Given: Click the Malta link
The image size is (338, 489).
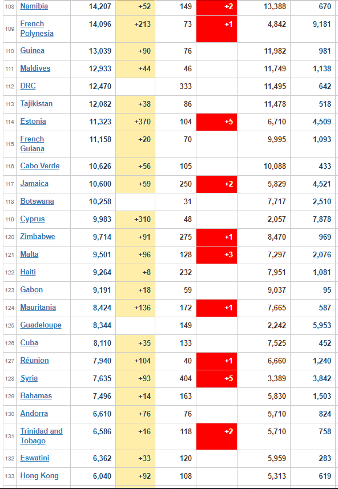Looking at the screenshot, I should click(x=29, y=254).
